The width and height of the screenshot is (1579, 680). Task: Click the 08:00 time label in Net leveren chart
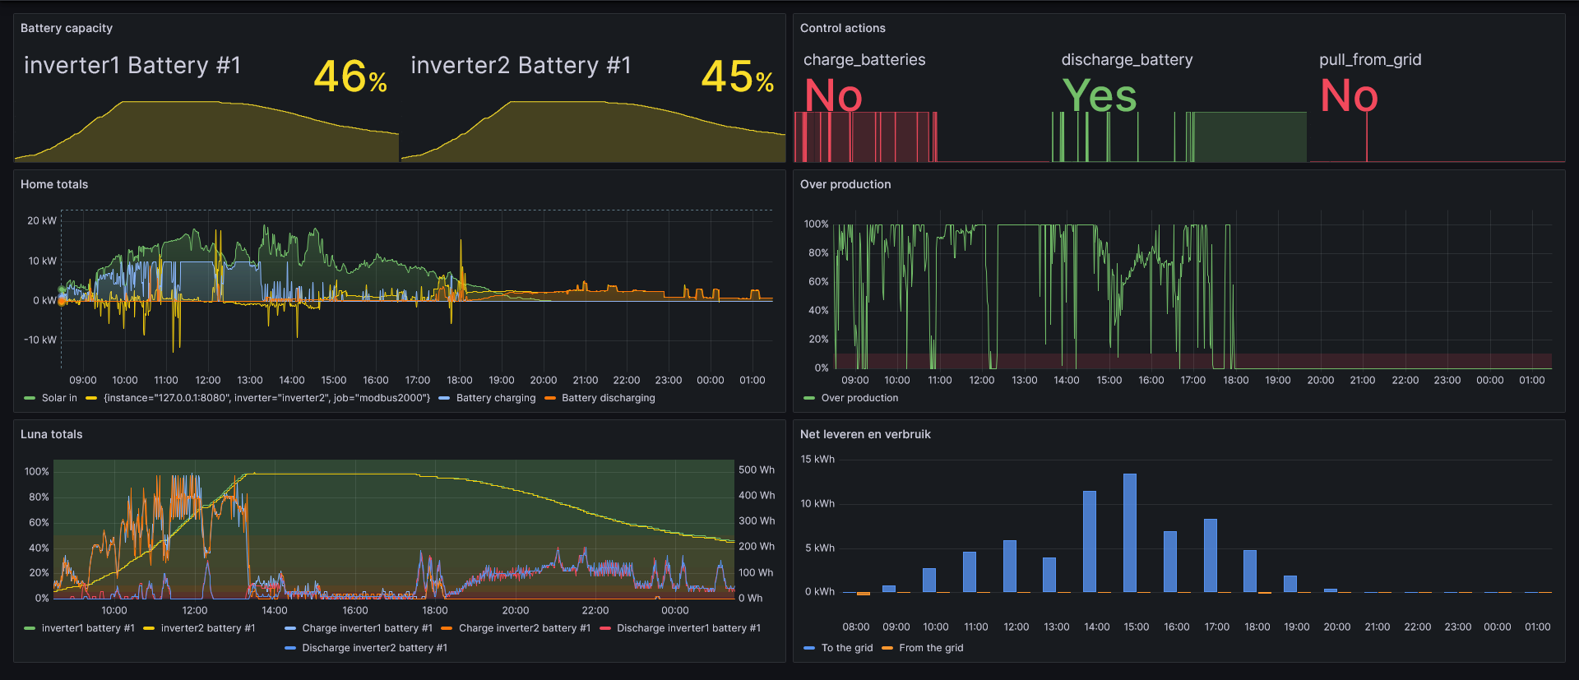pos(856,627)
